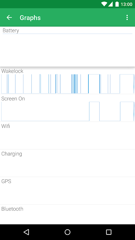Tap the cellular signal icon
This screenshot has width=135, height=240.
110,4
